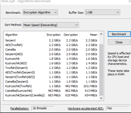131x113 pixels.
Task: Click the 913 MiB/s mean value
Action: pyautogui.click(x=91, y=91)
